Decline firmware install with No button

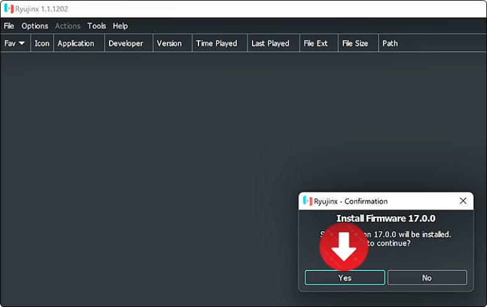(x=427, y=278)
